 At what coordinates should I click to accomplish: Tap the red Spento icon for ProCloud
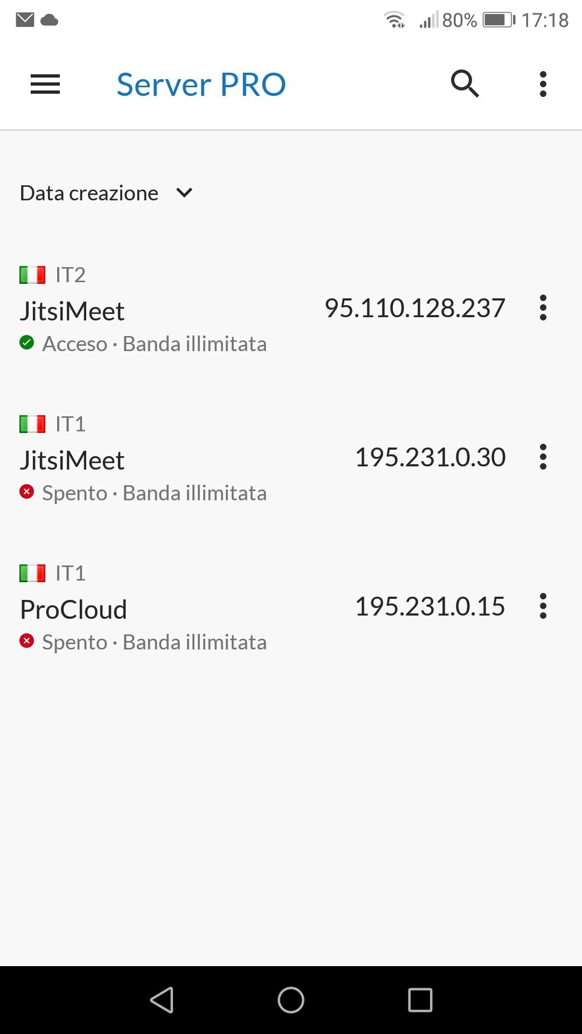[x=27, y=641]
